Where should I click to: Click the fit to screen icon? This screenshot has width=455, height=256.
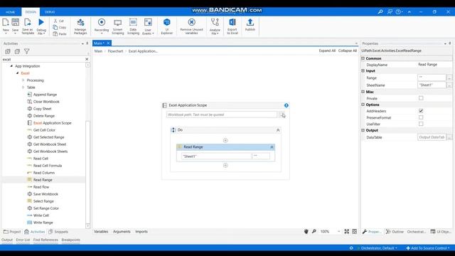tap(347, 231)
